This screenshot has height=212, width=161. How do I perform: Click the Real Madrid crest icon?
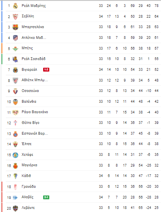pyautogui.click(x=15, y=6)
